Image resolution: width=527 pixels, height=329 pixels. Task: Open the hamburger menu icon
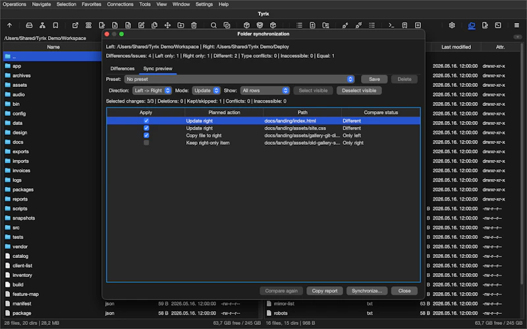517,25
